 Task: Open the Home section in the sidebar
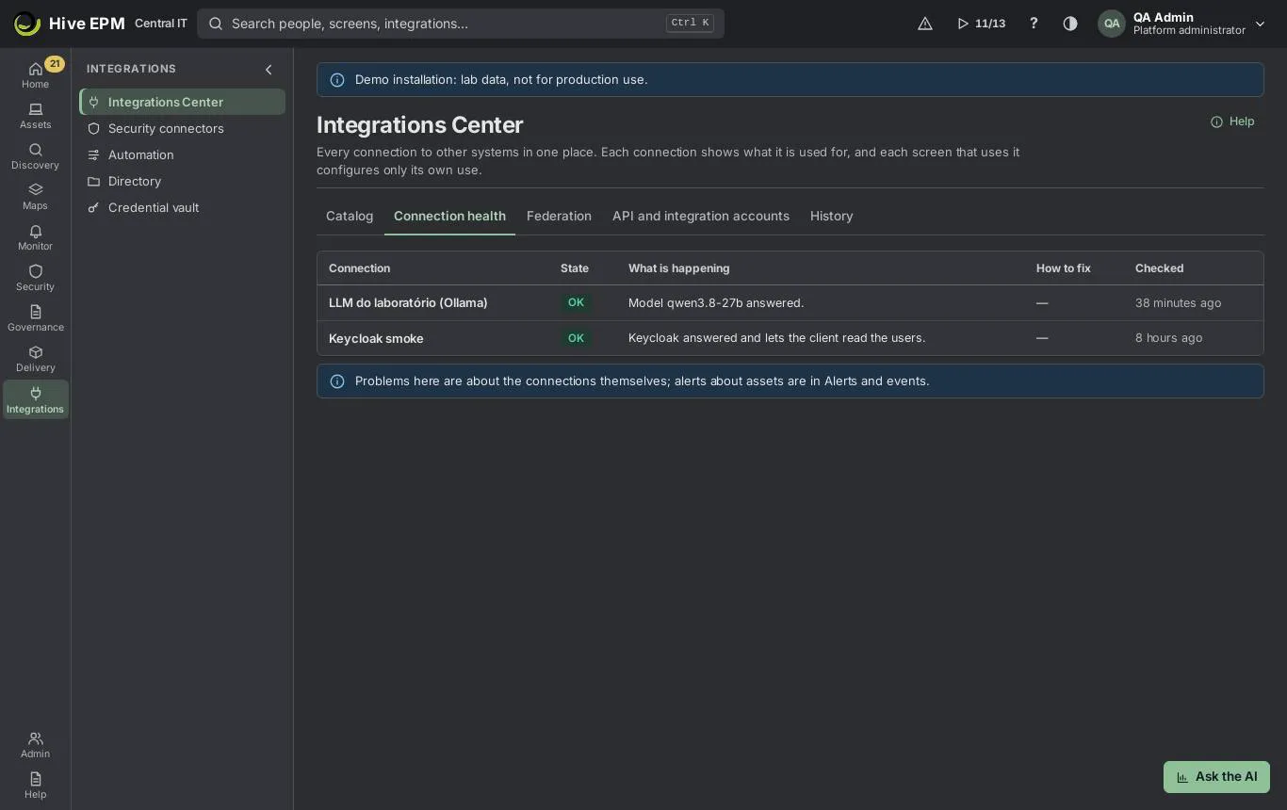click(x=35, y=74)
